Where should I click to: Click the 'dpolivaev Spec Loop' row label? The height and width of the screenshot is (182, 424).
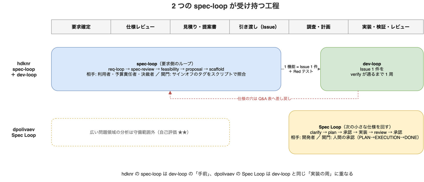24,132
